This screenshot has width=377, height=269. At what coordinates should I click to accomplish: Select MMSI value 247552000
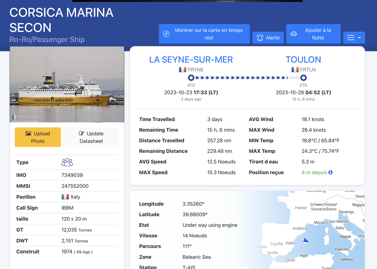pos(75,186)
